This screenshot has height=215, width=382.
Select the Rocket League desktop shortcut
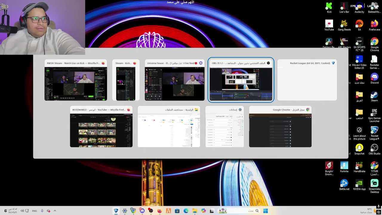click(x=374, y=133)
